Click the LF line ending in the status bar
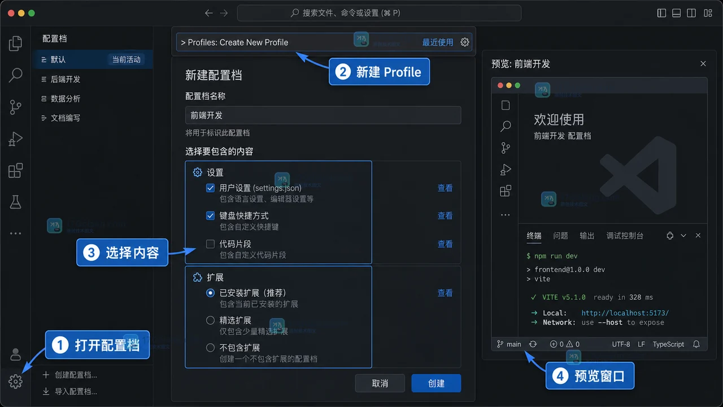 (641, 344)
